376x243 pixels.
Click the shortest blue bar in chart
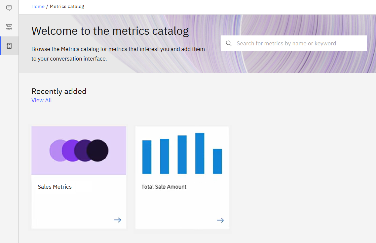click(217, 161)
